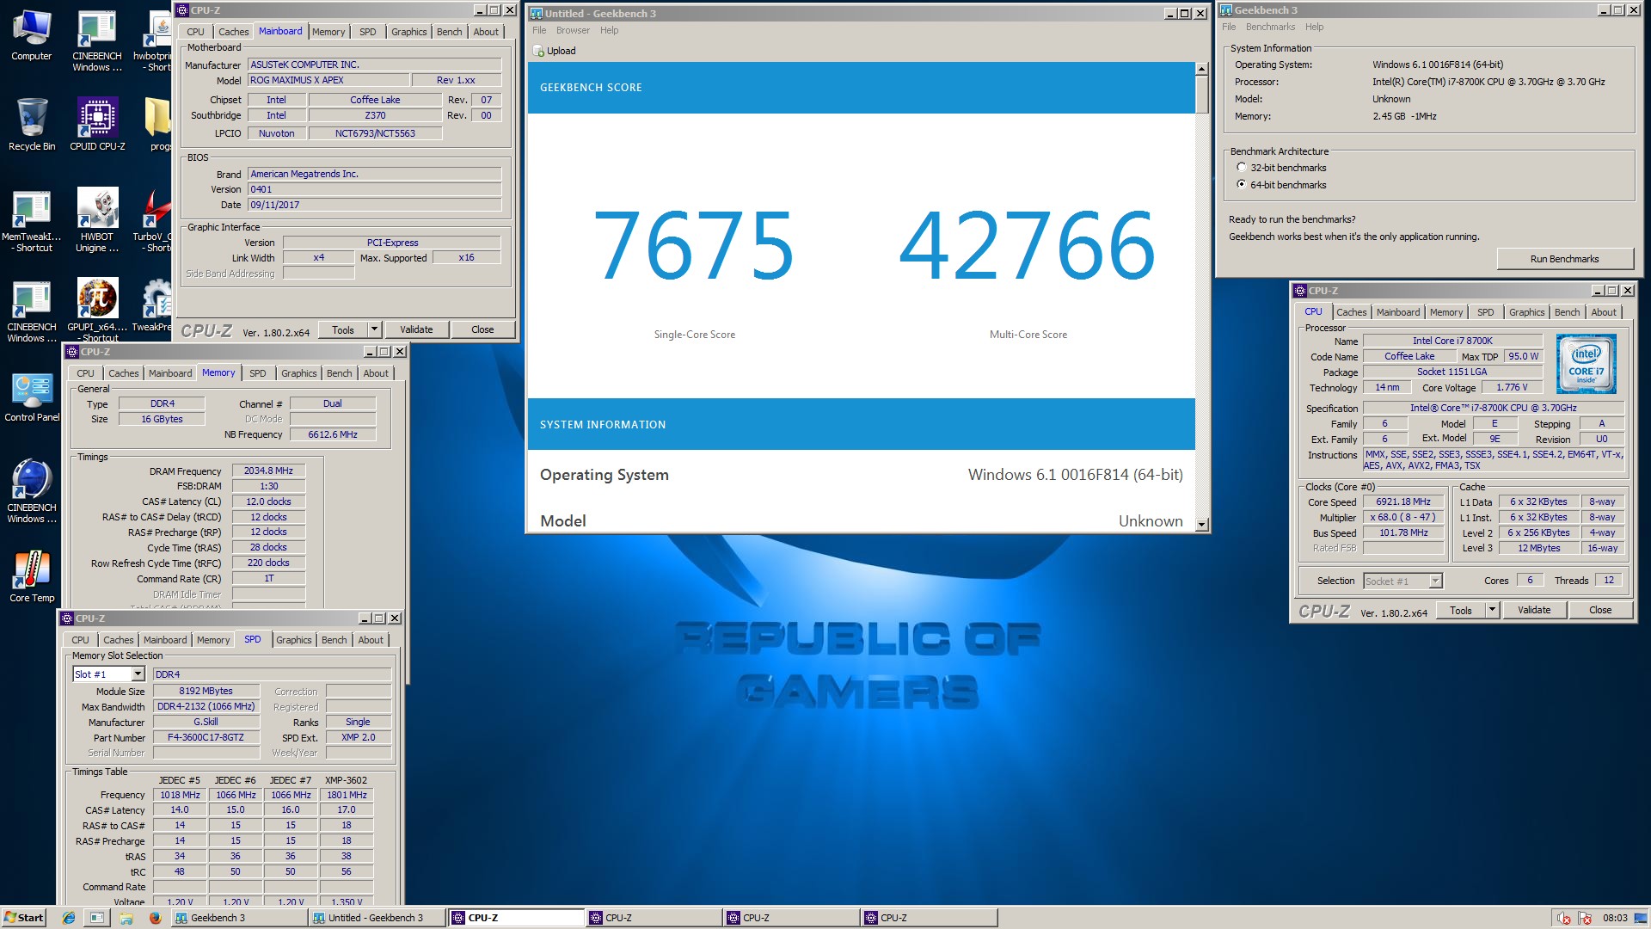1651x929 pixels.
Task: Click the Switch between windows quick launch icon
Action: [97, 918]
